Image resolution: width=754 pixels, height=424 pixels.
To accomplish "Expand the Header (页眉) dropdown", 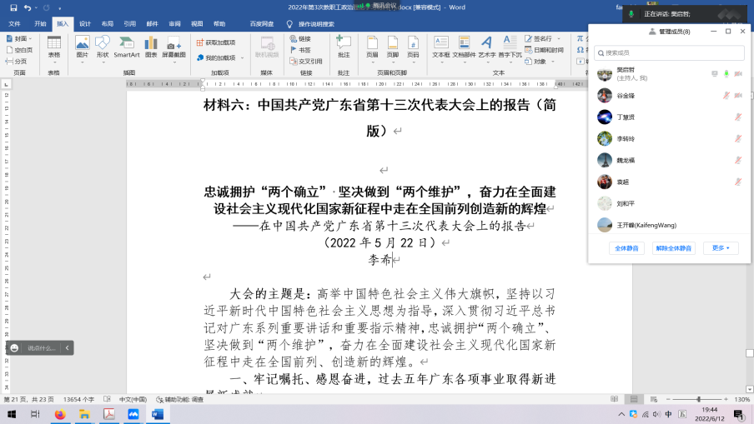I will pos(372,62).
